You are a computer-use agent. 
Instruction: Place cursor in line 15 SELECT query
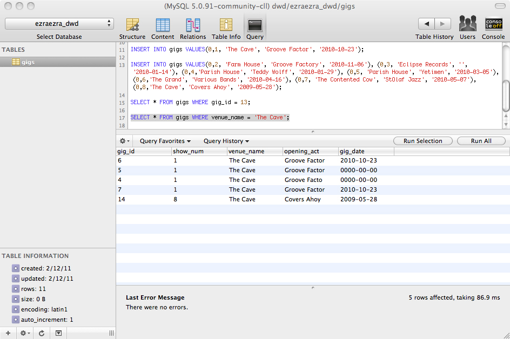[190, 103]
